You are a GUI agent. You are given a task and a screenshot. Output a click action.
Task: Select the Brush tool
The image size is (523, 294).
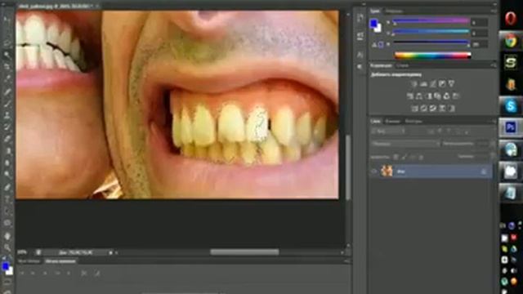7,104
